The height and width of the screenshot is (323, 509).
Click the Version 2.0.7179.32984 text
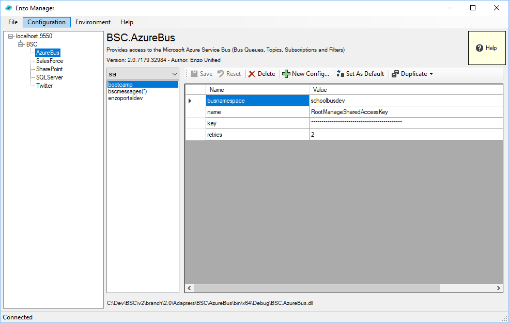pos(136,60)
